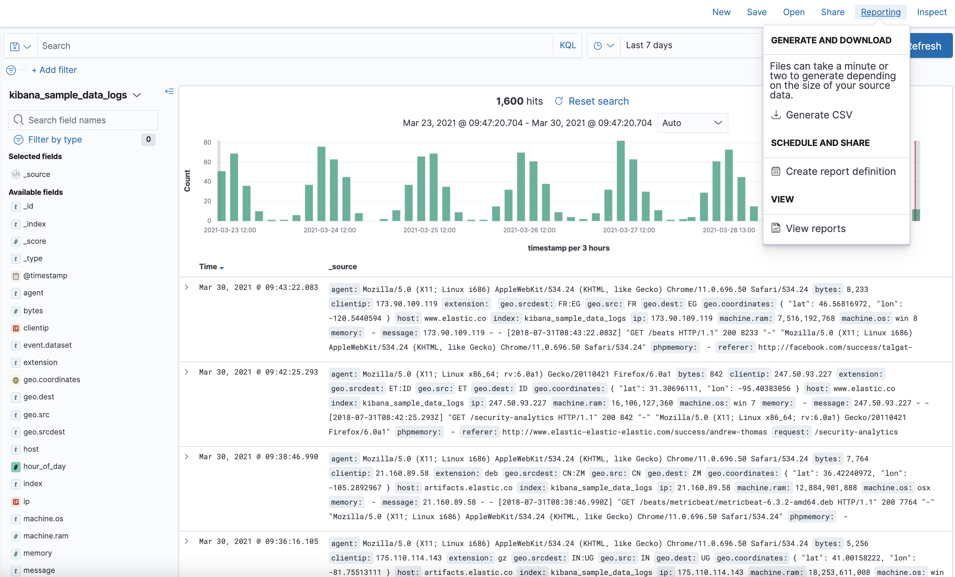Expand the second log entry row
This screenshot has height=577, width=955.
[187, 372]
